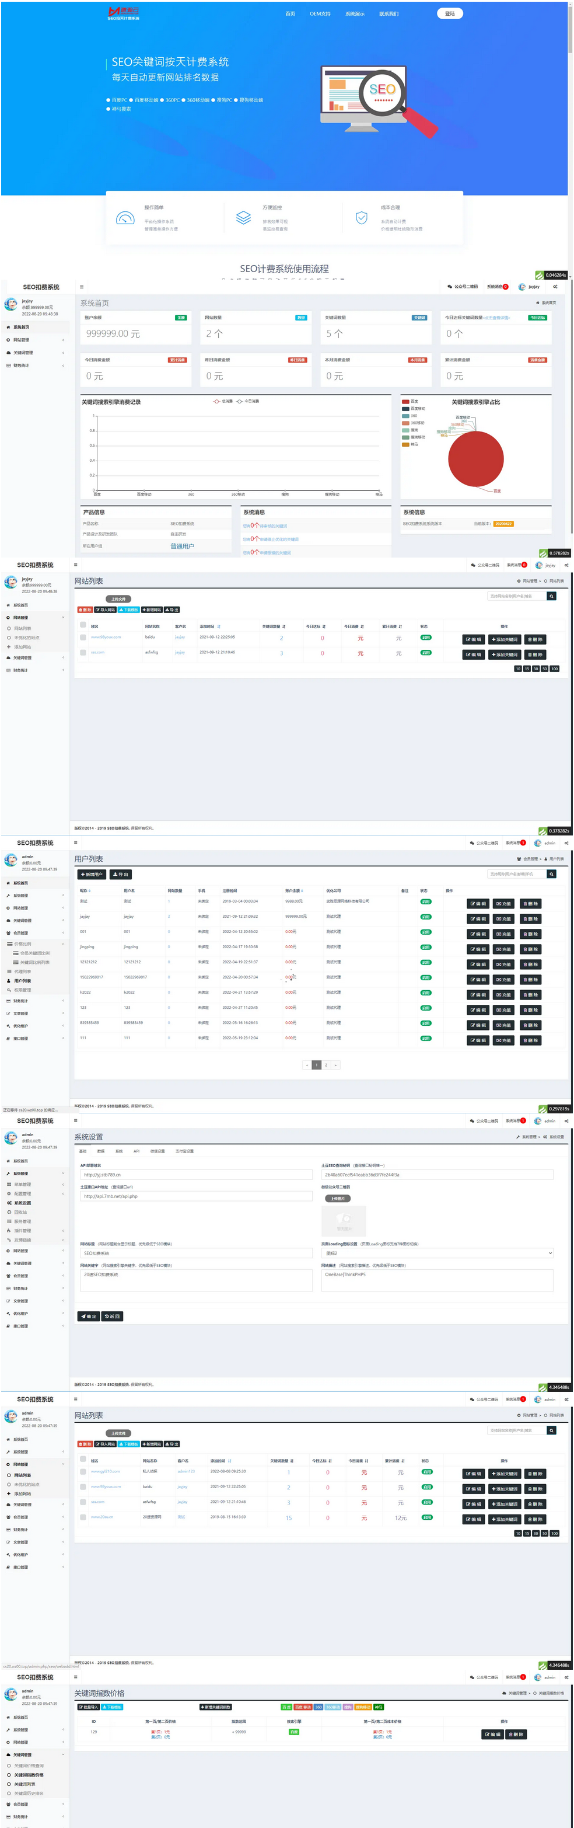Click 充值 icon button in jayjay's user row
Screen dimensions: 574x1828
(x=503, y=919)
